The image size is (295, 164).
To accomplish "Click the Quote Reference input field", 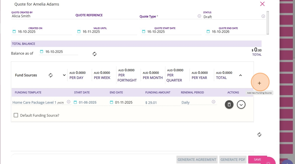I will (x=105, y=17).
